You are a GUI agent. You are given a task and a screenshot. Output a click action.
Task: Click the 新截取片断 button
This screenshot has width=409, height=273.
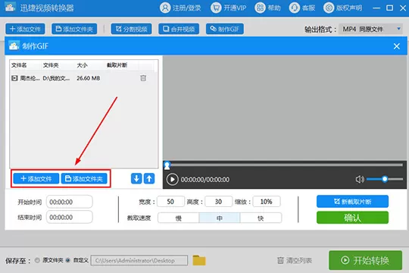tap(352, 202)
